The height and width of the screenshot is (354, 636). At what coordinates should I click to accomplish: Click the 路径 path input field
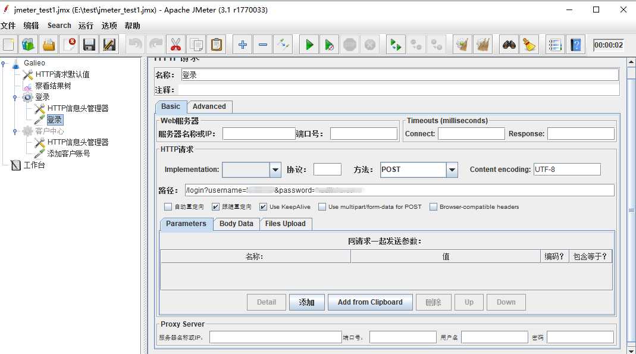coord(400,190)
